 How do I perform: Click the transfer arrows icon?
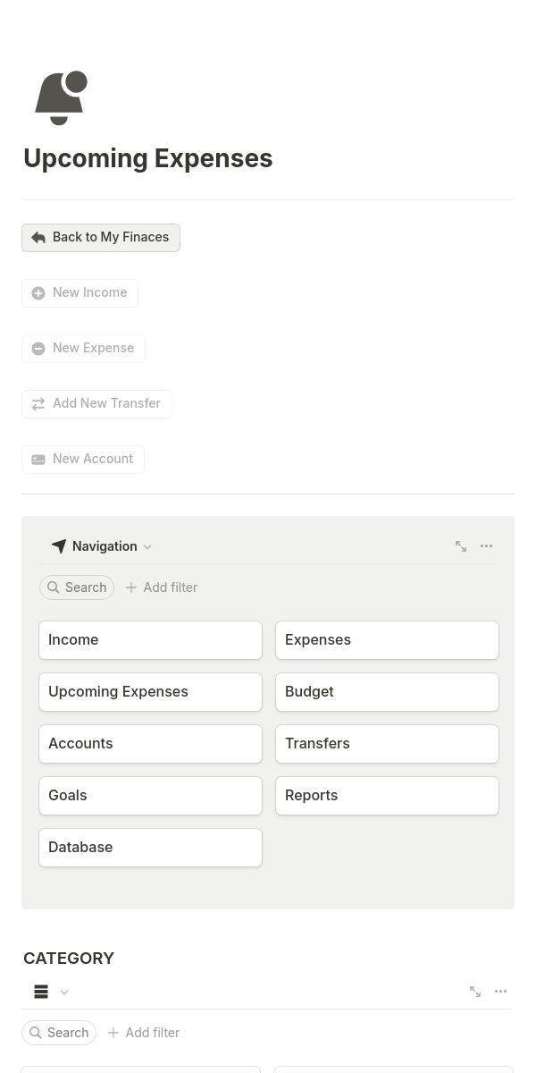(x=38, y=404)
